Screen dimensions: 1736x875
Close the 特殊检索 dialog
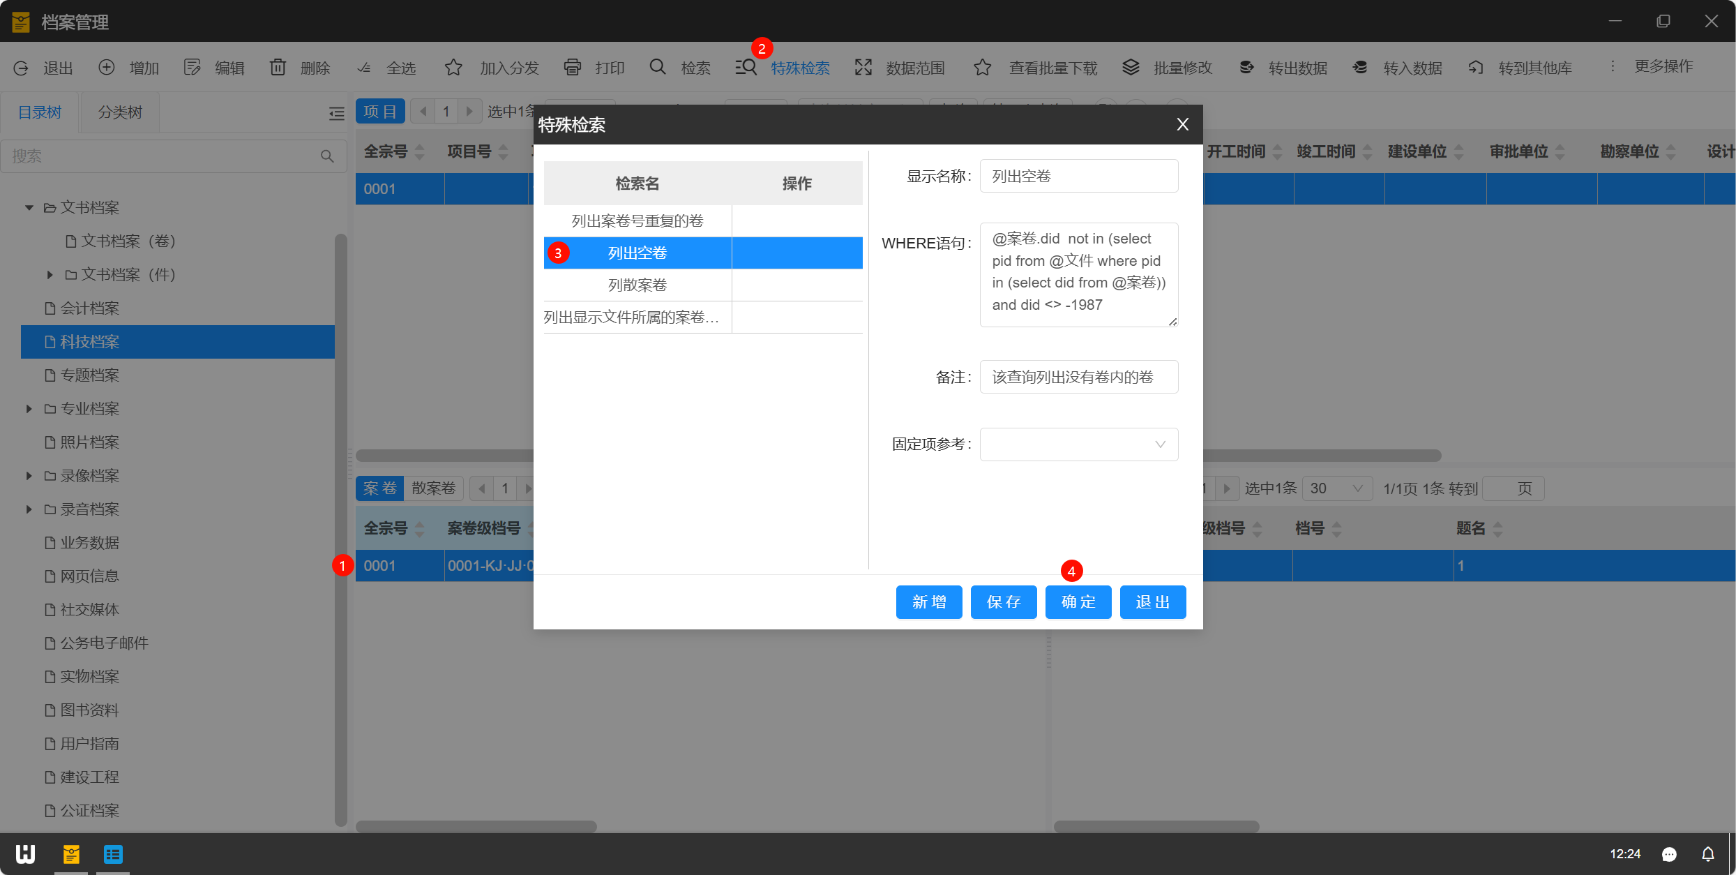1182,125
